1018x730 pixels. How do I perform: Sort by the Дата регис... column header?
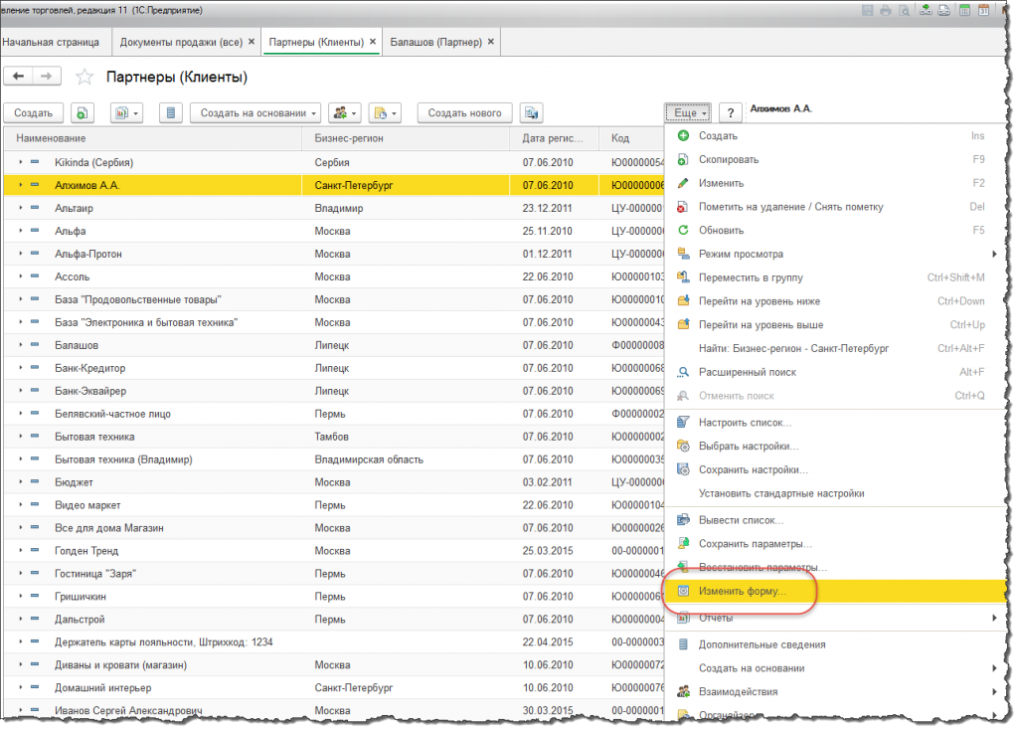click(x=554, y=138)
